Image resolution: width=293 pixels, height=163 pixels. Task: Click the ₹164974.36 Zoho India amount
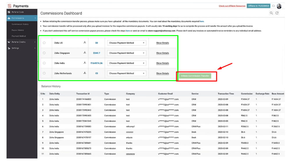[x=97, y=63]
